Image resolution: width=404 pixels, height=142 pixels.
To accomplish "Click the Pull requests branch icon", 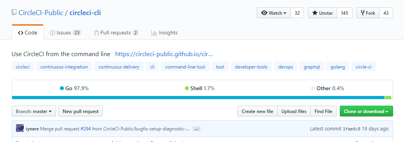I will (x=97, y=33).
